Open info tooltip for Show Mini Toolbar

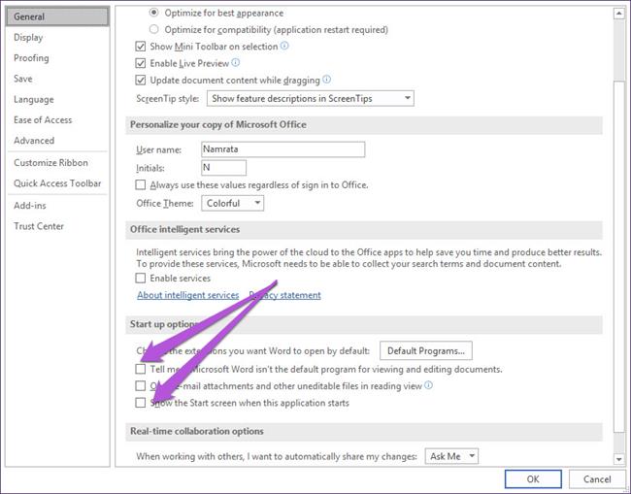tap(284, 46)
